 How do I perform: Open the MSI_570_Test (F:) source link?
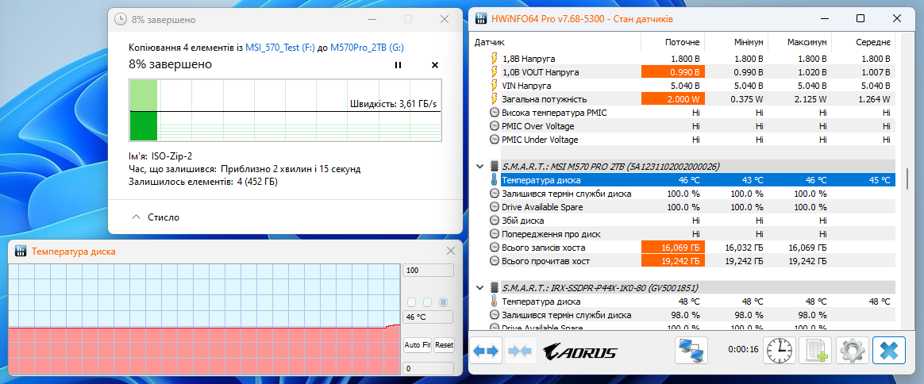click(280, 49)
